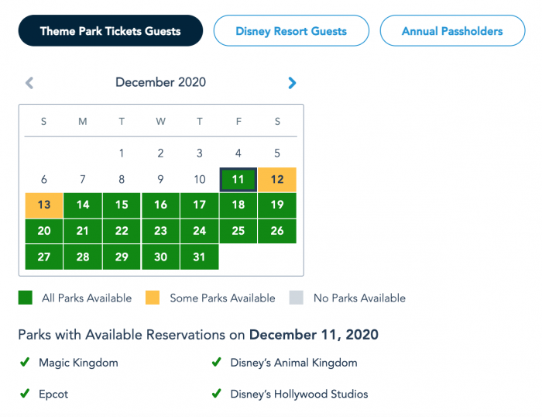This screenshot has width=542, height=417.
Task: Select December 5 on the calendar
Action: pyautogui.click(x=277, y=153)
